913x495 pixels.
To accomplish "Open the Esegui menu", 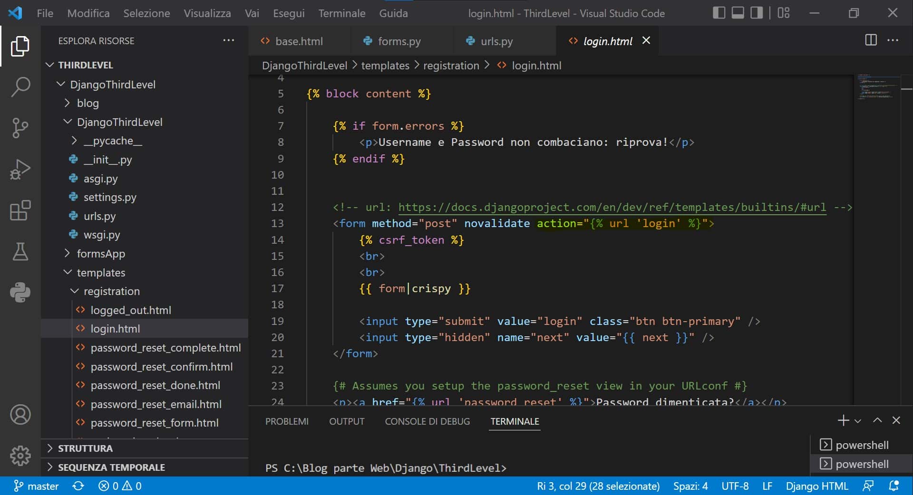I will (289, 13).
